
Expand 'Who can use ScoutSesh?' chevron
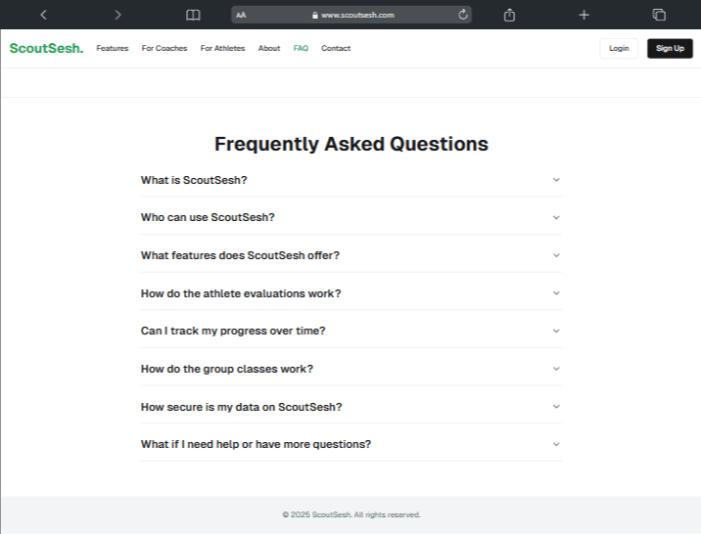tap(556, 217)
